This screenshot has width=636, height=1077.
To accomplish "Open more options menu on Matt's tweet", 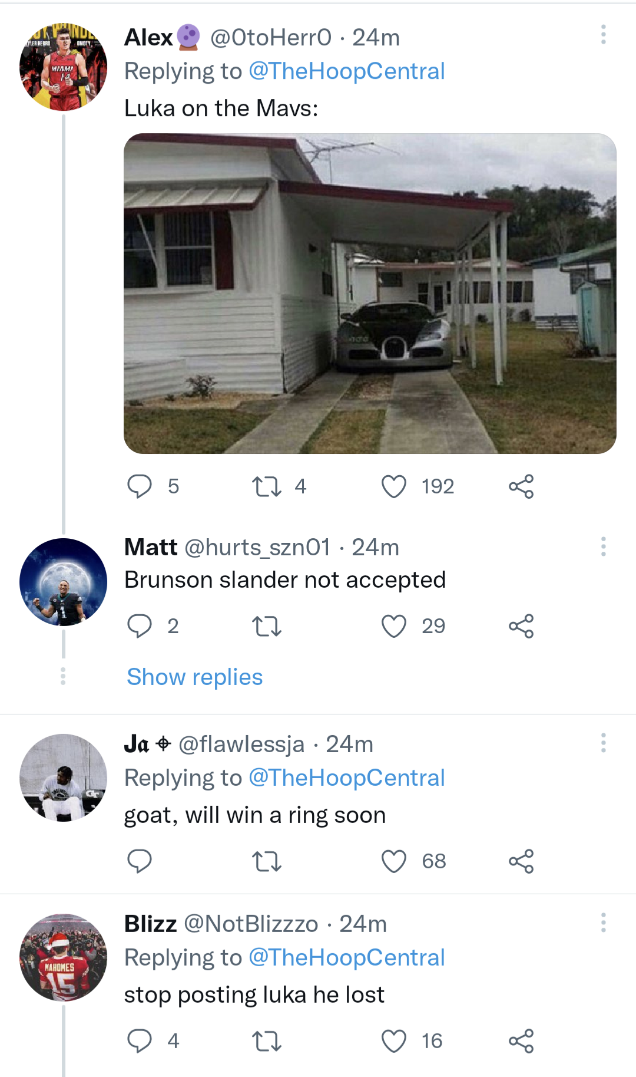I will click(x=603, y=546).
